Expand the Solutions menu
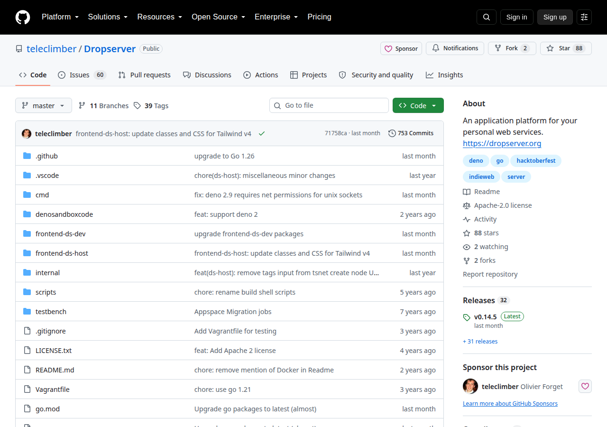 [108, 17]
